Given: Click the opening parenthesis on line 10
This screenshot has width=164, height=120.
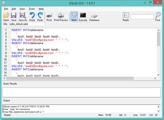Looking at the screenshot, I should (x=17, y=59).
